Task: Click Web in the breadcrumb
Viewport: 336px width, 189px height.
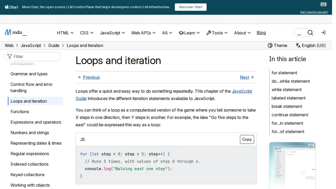Action: click(x=9, y=45)
